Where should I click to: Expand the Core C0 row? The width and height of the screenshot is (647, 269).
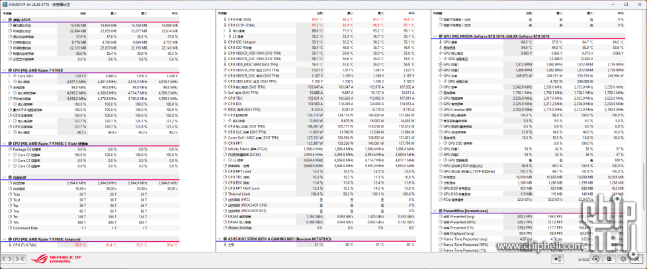coord(9,155)
